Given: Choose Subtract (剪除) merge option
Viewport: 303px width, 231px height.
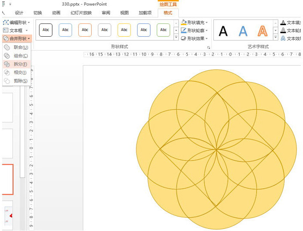Looking at the screenshot, I should [20, 81].
